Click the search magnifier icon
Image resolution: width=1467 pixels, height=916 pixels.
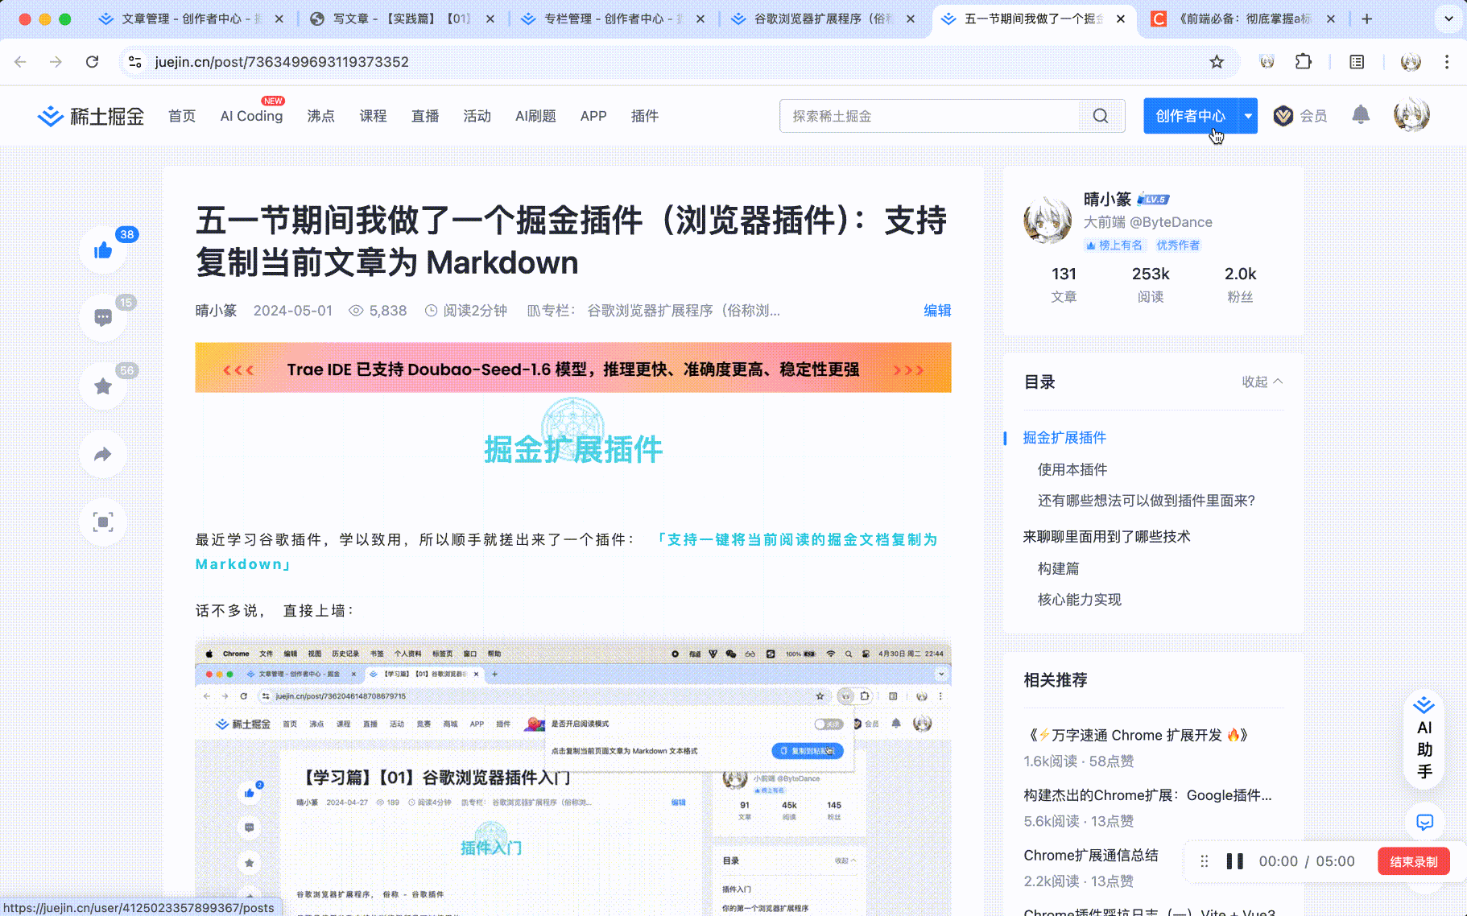1100,115
